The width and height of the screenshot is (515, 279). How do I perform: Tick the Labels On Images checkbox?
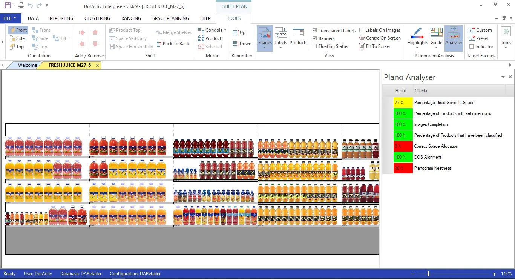click(362, 30)
